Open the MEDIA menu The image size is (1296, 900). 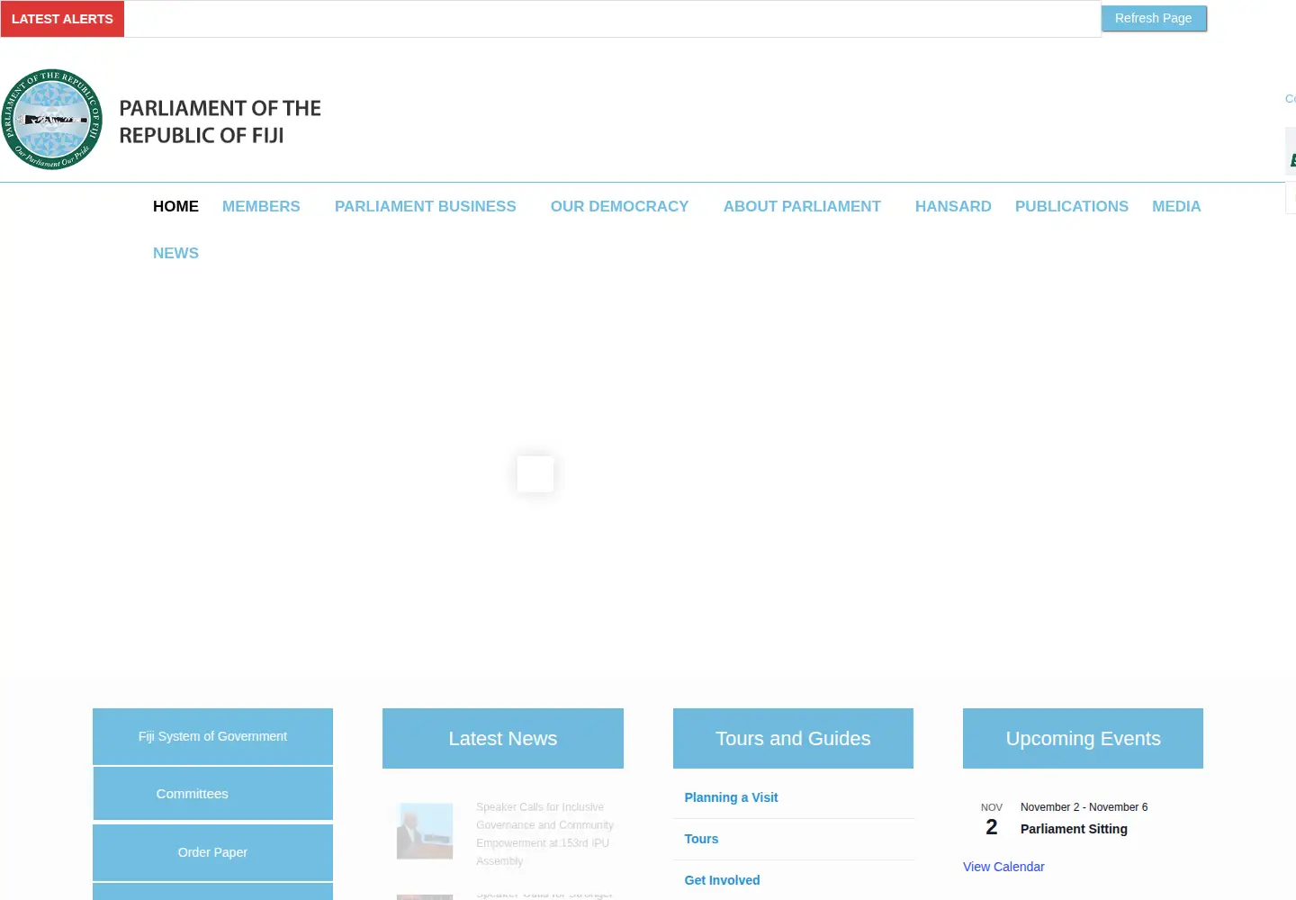click(x=1176, y=206)
